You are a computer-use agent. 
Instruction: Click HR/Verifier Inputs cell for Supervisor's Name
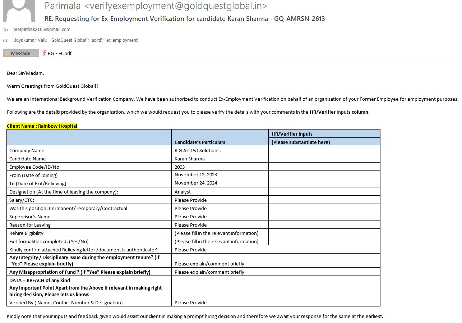pos(324,217)
